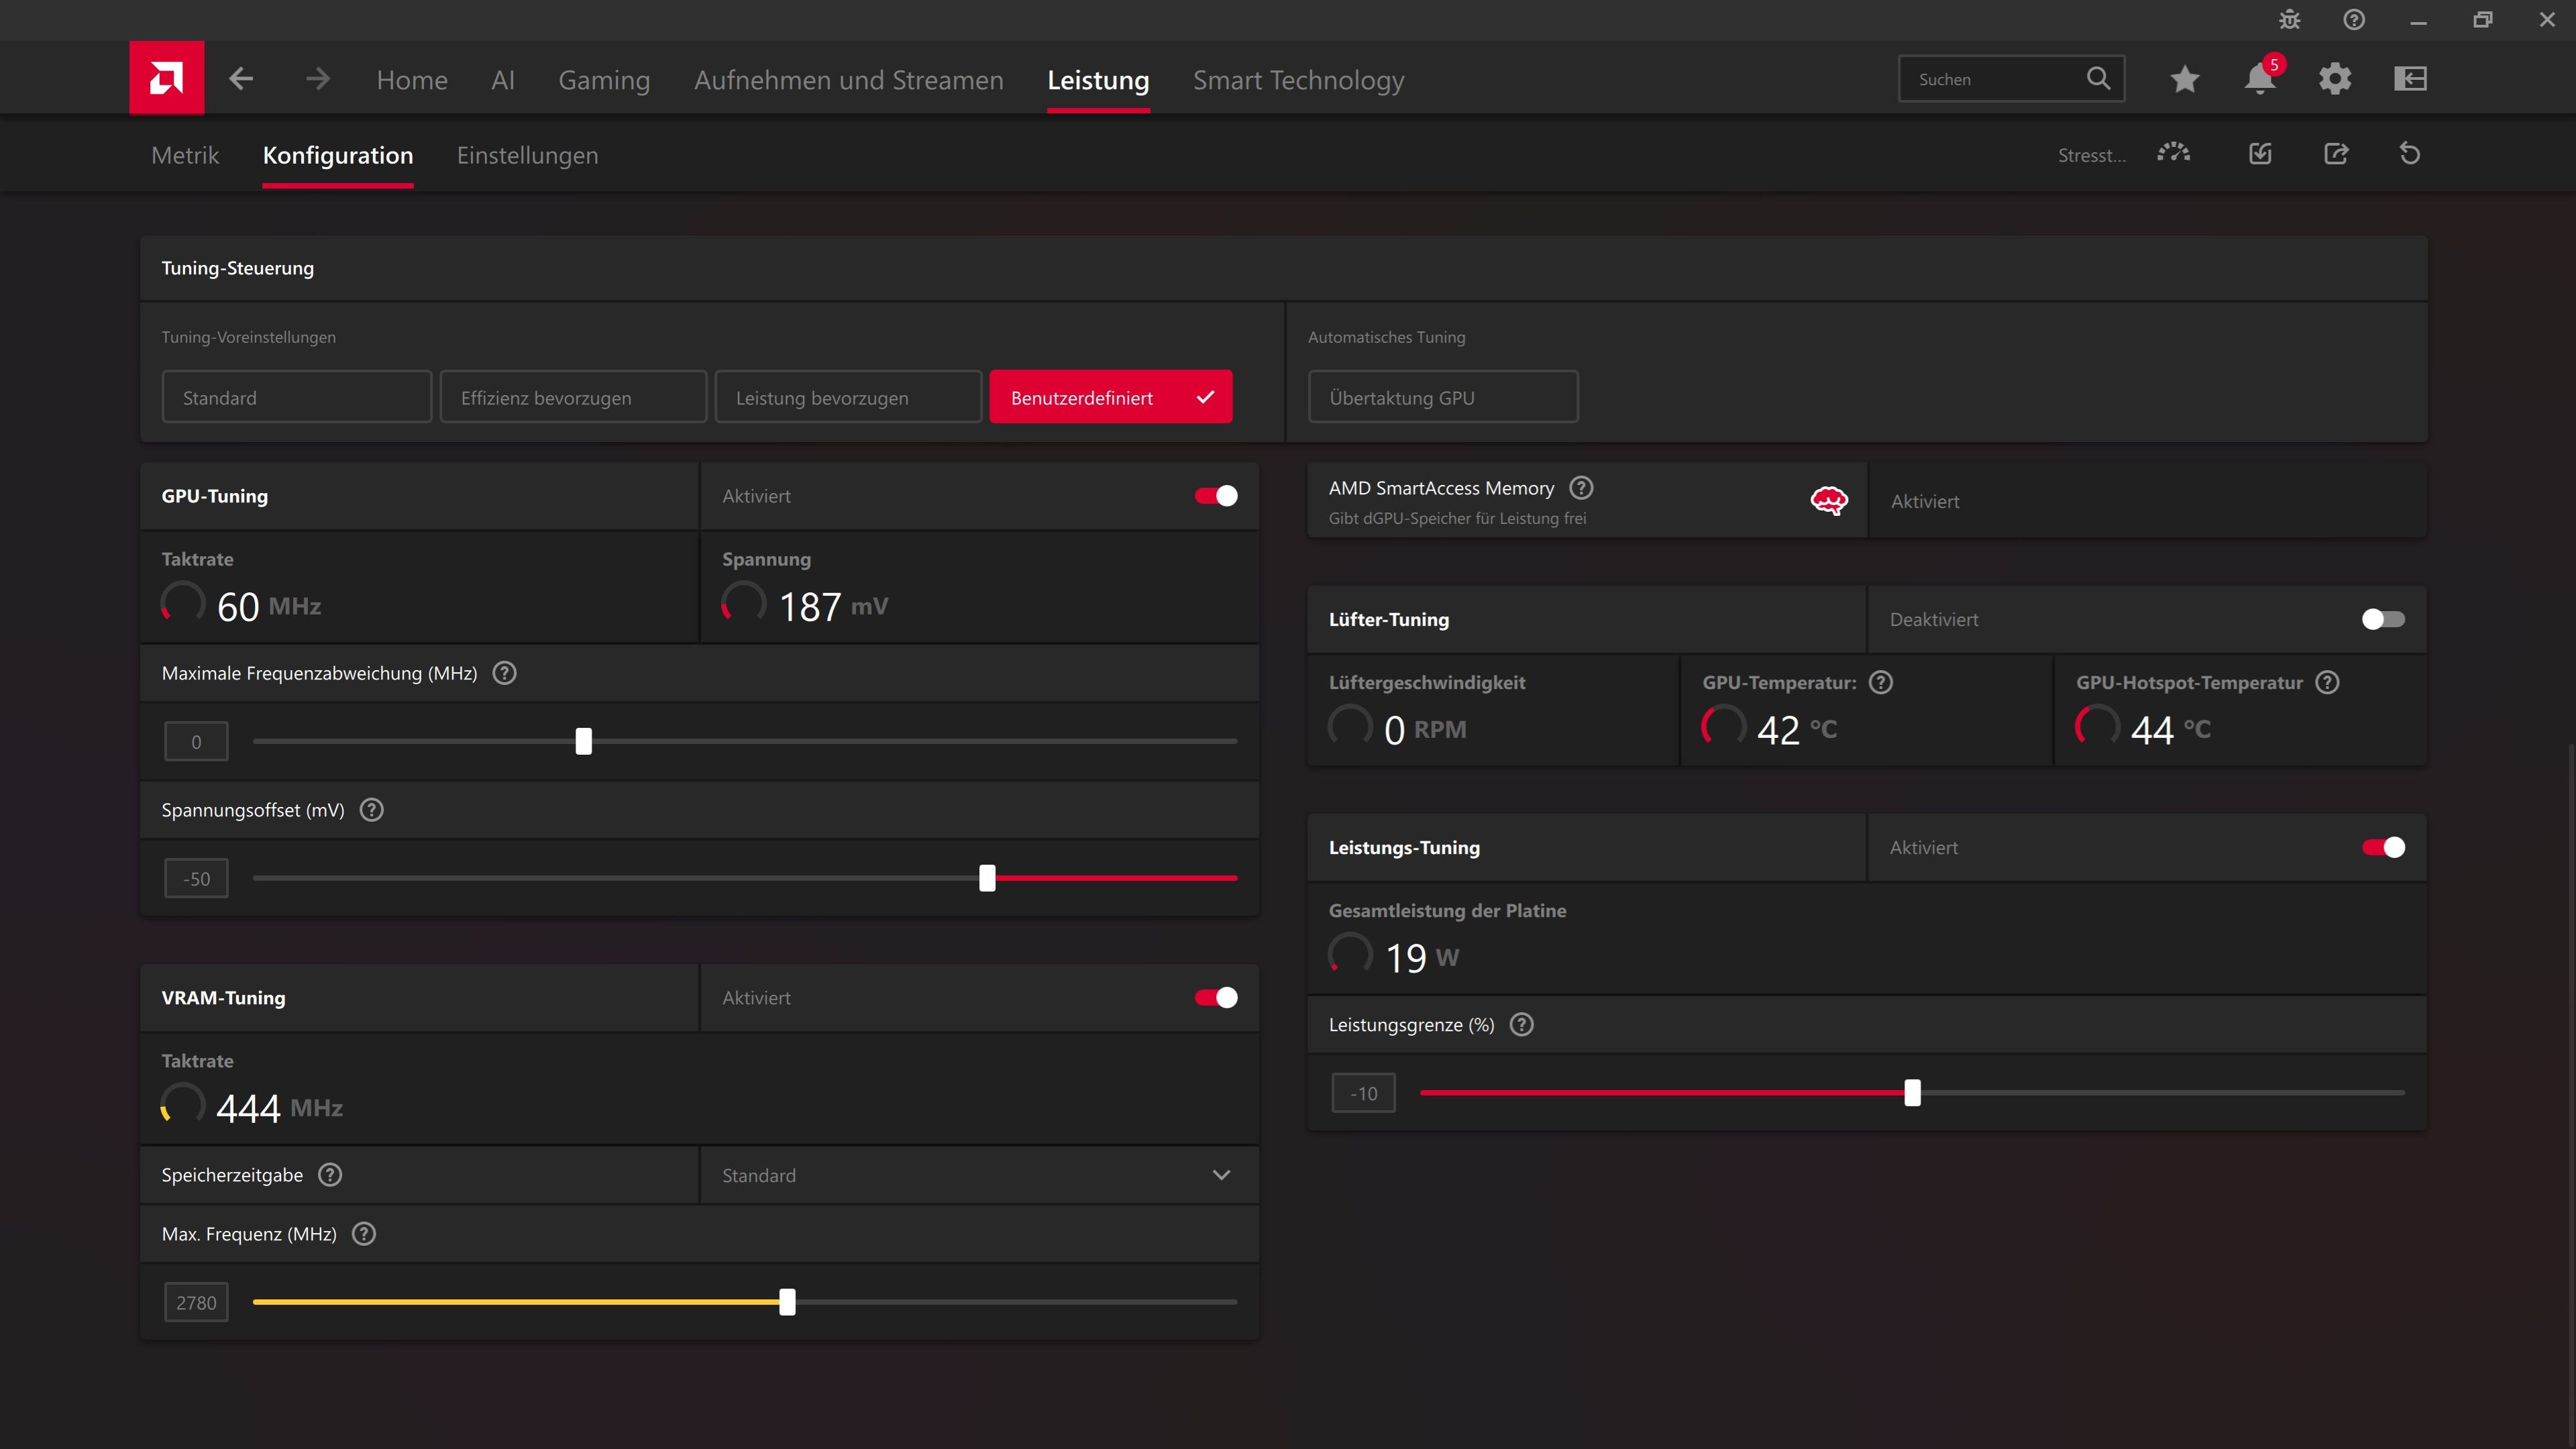Click the Leistungsgrenze slider handle

coord(1912,1093)
